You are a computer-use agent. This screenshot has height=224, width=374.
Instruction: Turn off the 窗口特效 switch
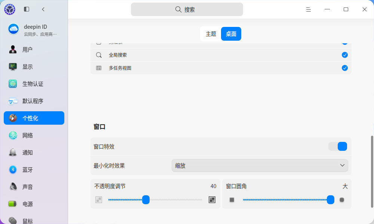(338, 146)
